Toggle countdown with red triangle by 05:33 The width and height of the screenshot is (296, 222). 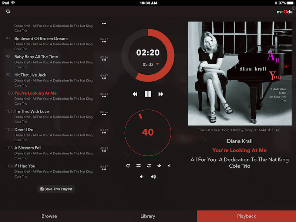pos(157,64)
